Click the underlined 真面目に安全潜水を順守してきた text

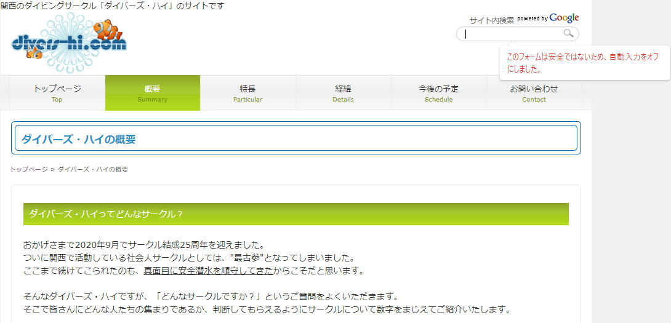[x=208, y=271]
